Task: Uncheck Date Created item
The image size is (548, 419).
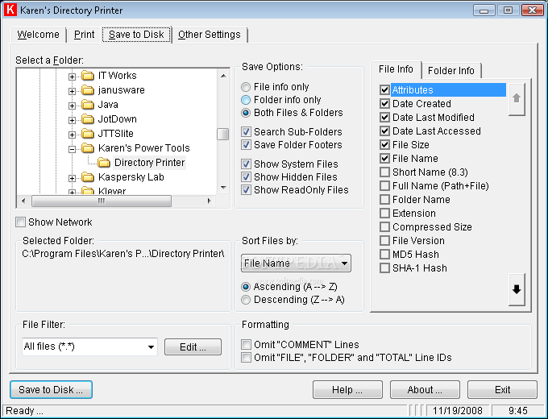Action: [x=384, y=103]
